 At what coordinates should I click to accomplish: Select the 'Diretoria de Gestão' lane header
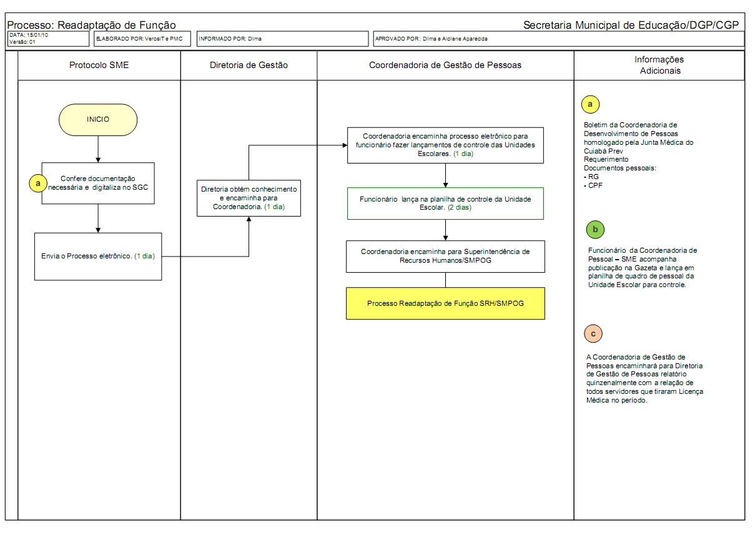coord(249,65)
